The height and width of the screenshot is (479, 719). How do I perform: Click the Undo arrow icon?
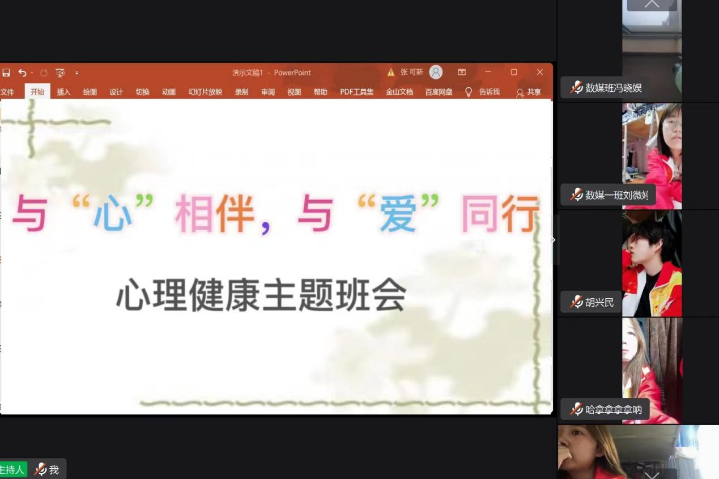(22, 73)
